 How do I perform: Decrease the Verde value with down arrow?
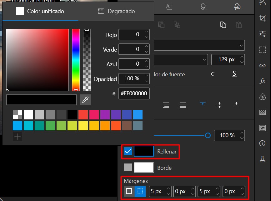click(x=147, y=52)
